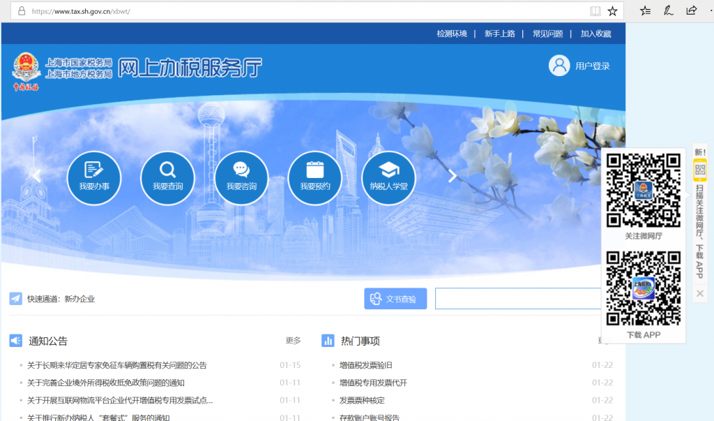Click the browser share icon
The width and height of the screenshot is (714, 421).
click(x=691, y=10)
